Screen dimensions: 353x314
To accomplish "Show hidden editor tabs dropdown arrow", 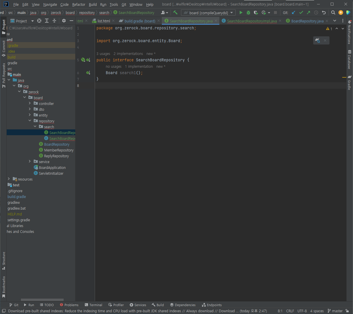I will (x=335, y=21).
